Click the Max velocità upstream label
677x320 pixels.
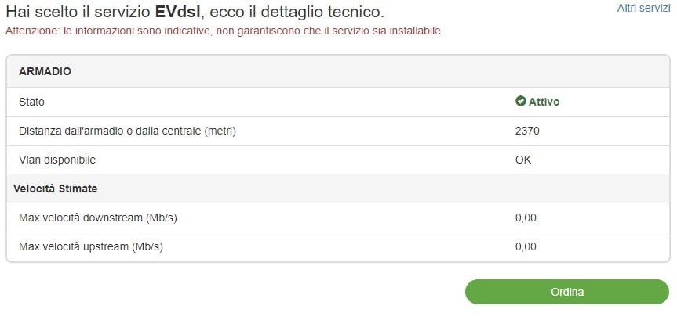coord(91,246)
